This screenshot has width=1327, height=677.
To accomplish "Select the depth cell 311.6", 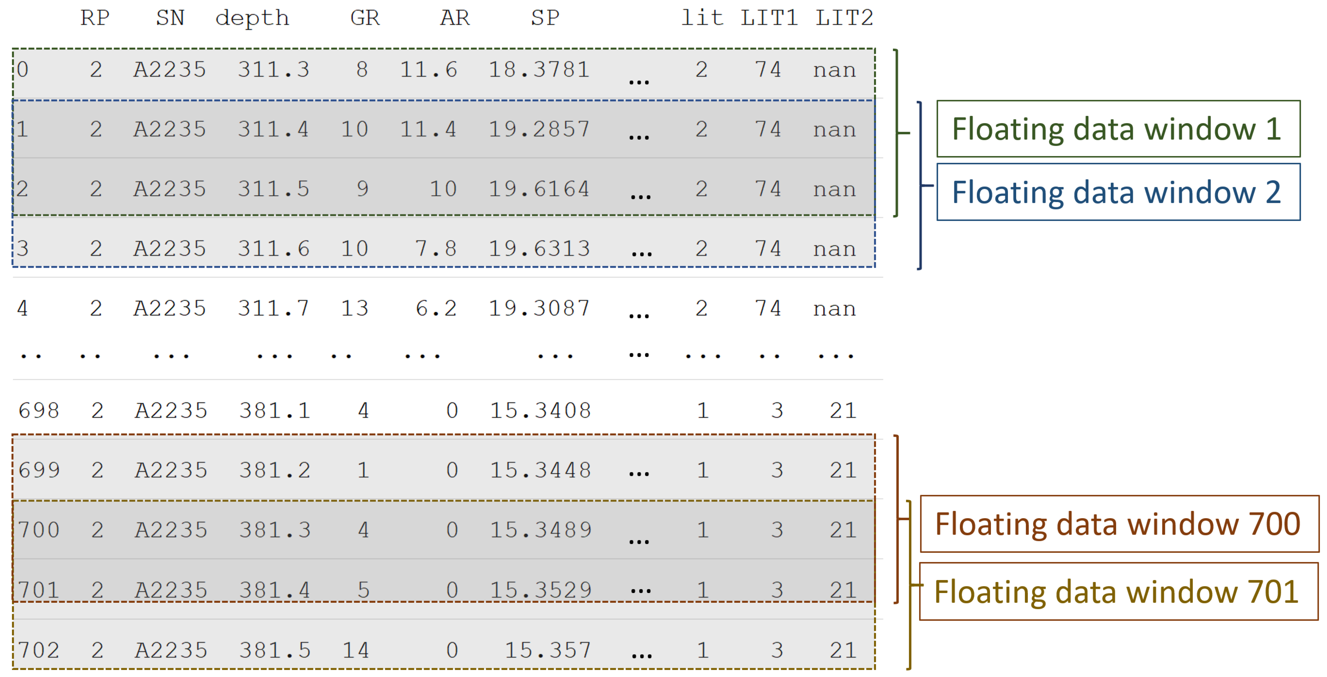I will coord(274,249).
